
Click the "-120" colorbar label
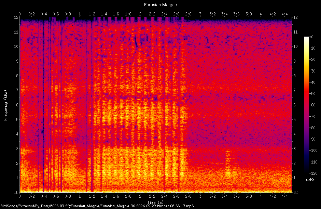[x=313, y=173]
